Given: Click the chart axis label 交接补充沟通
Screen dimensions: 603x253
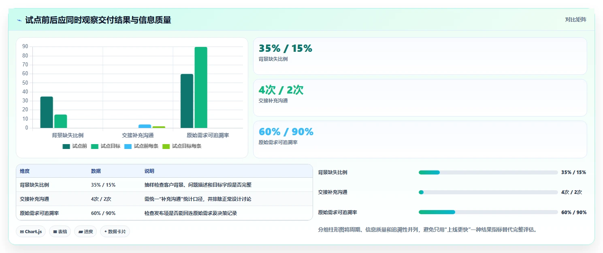Looking at the screenshot, I should [138, 135].
